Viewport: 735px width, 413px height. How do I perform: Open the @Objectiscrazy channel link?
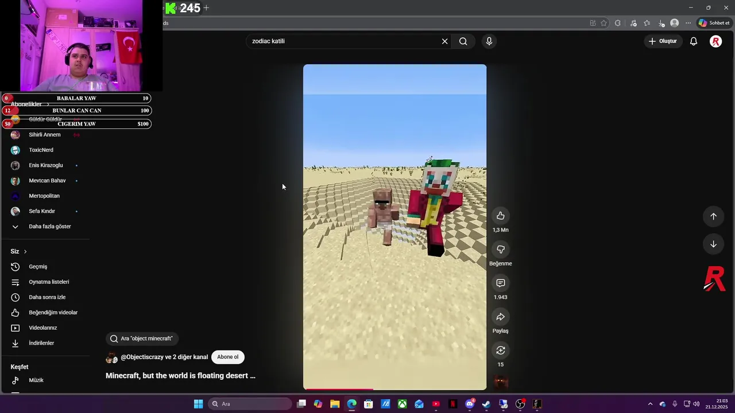click(164, 357)
